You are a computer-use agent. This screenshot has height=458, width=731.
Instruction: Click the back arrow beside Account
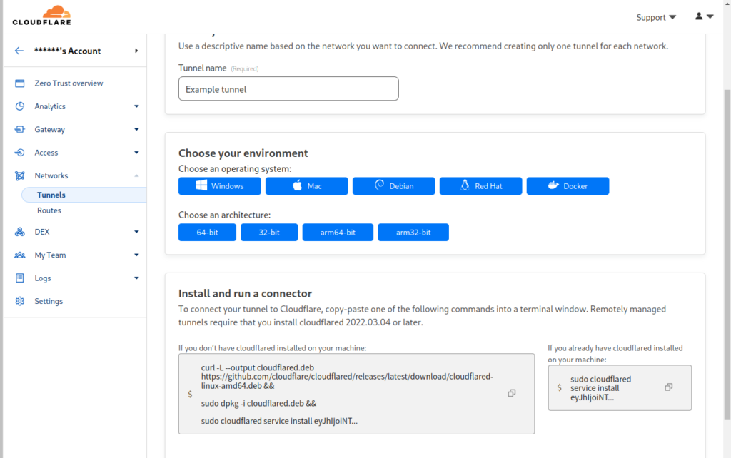[19, 51]
